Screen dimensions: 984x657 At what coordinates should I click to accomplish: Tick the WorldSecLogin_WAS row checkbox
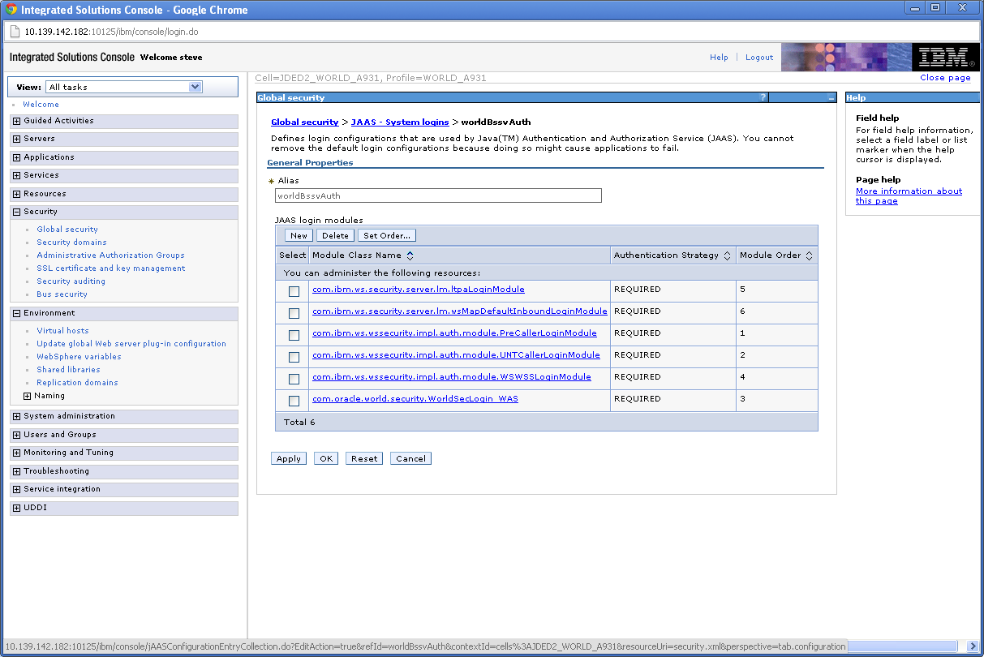(294, 401)
